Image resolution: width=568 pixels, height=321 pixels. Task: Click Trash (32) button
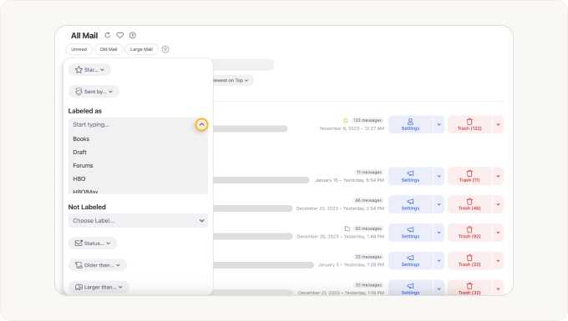pyautogui.click(x=469, y=288)
